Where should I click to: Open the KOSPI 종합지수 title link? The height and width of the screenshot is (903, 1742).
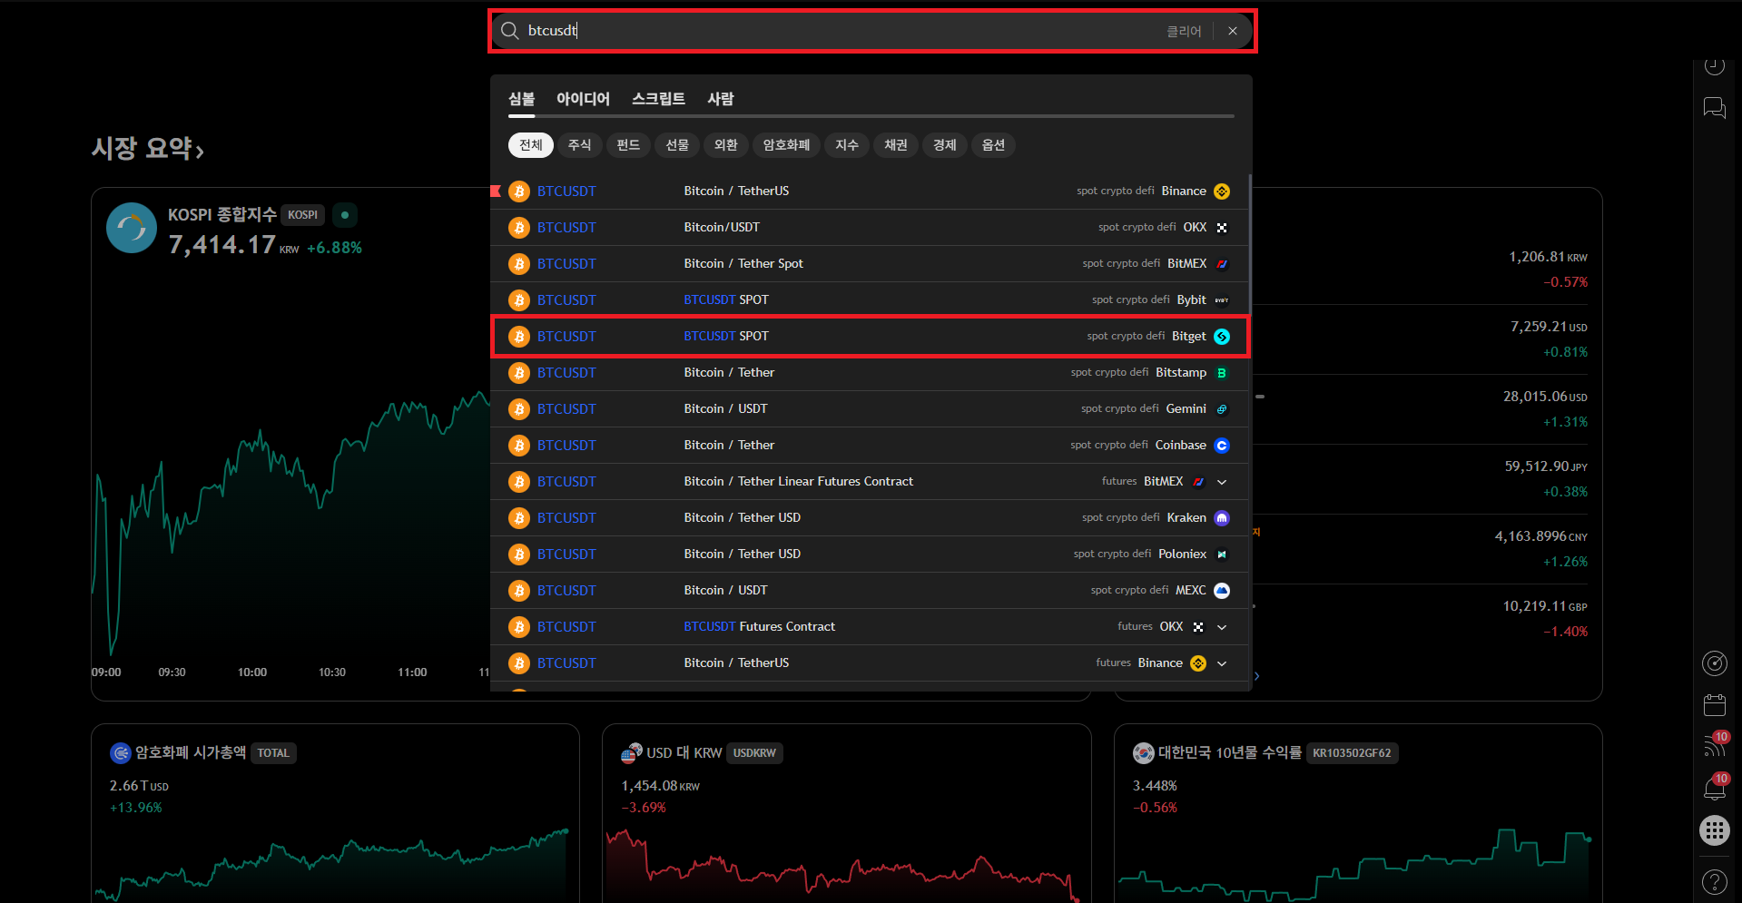pyautogui.click(x=221, y=215)
